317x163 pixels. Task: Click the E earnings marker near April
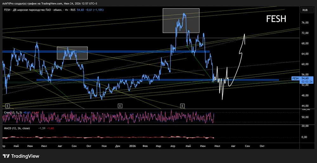[183, 106]
